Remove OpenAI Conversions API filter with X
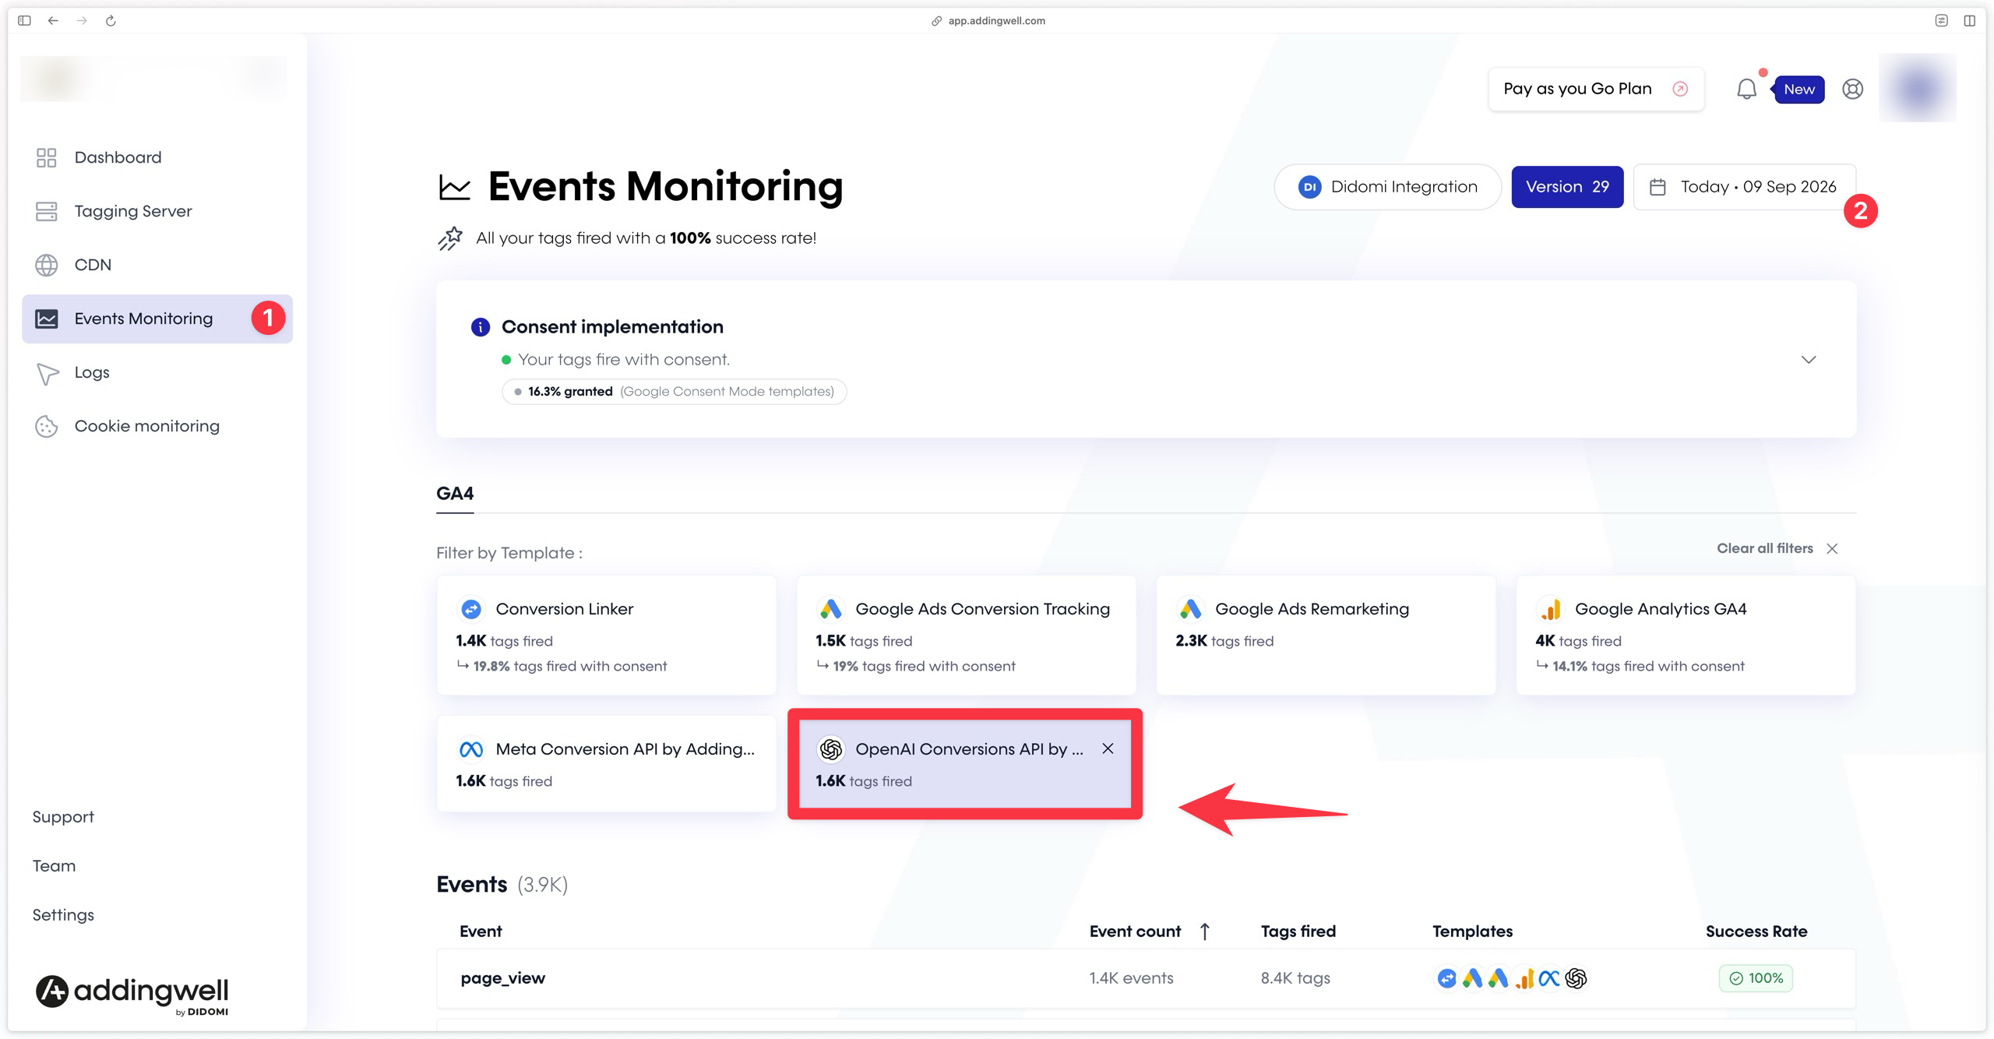 tap(1108, 748)
